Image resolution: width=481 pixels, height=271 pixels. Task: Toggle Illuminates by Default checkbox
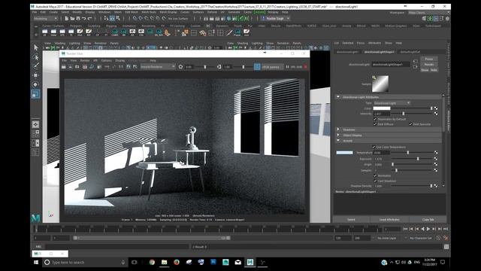tap(375, 119)
